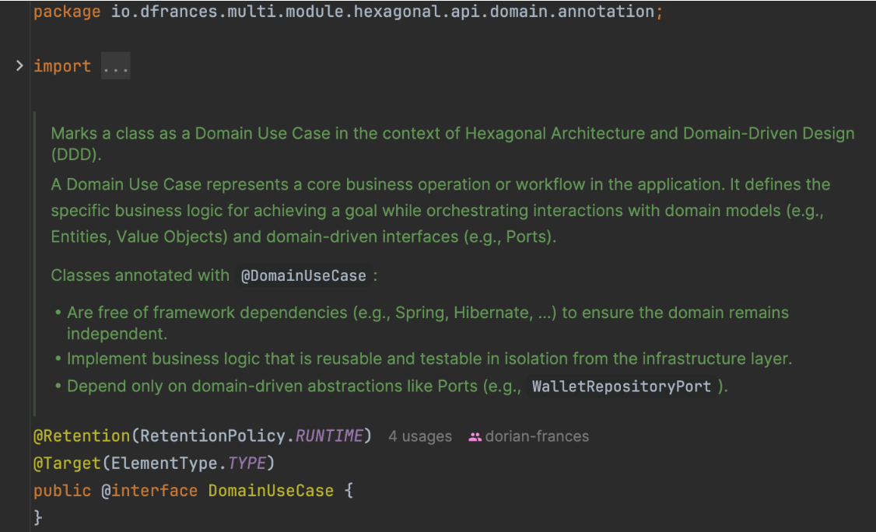
Task: Click the closing brace of the interface
Action: pos(38,517)
